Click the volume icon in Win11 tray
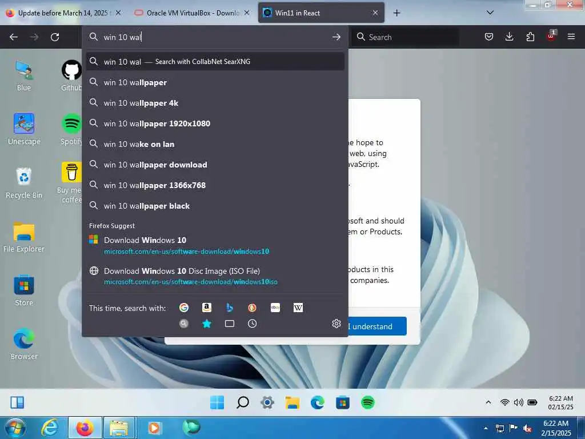 coord(519,402)
